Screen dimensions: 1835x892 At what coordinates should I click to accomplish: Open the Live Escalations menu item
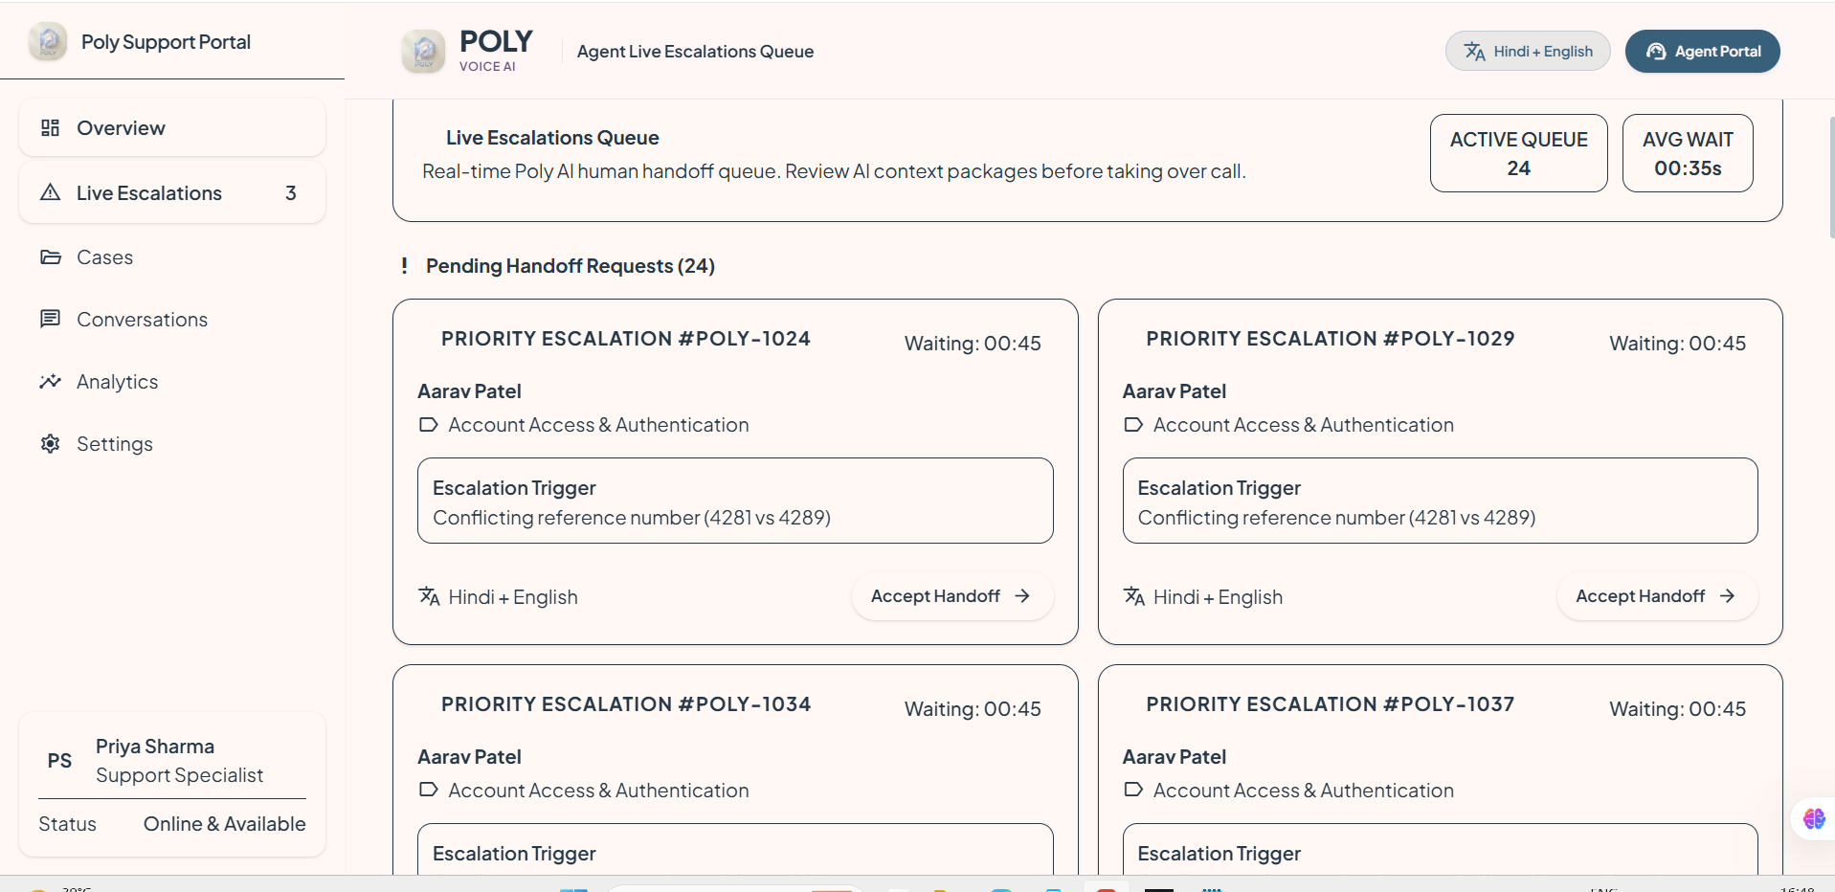point(172,192)
